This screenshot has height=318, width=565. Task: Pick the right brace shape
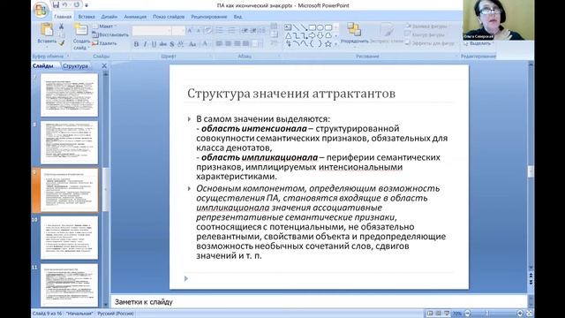[x=320, y=43]
